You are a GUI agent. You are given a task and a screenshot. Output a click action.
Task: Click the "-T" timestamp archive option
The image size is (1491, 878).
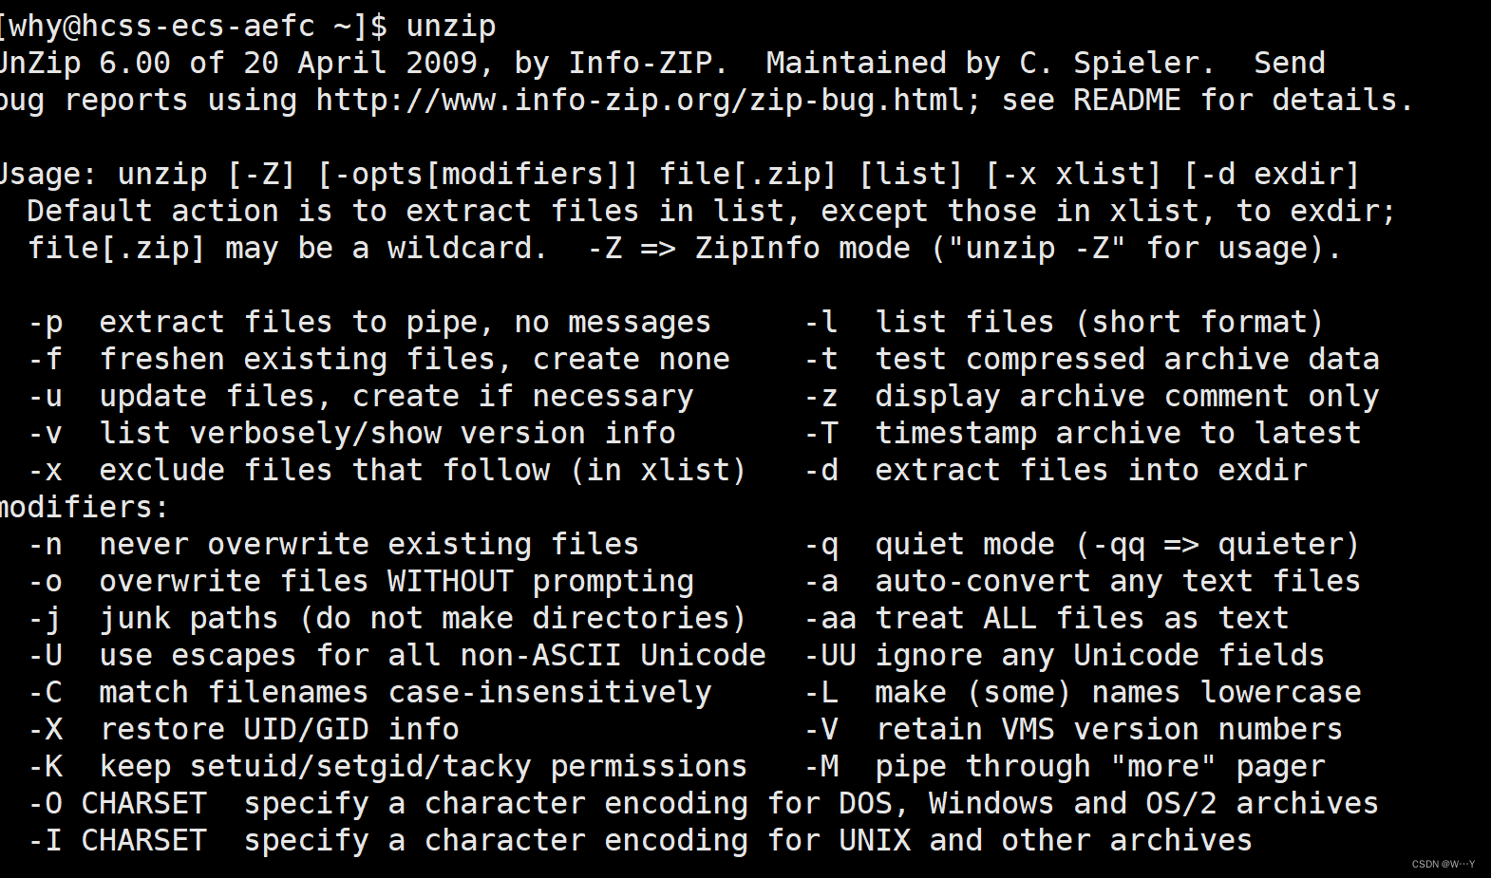tap(821, 434)
